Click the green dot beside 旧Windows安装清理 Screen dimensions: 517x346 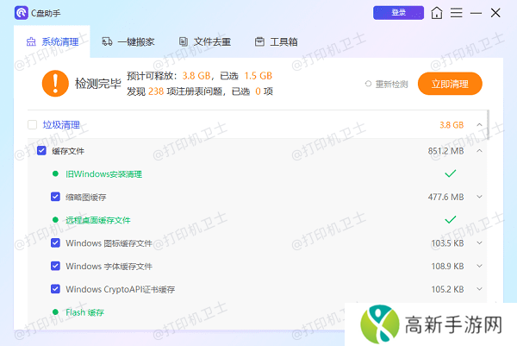click(55, 173)
